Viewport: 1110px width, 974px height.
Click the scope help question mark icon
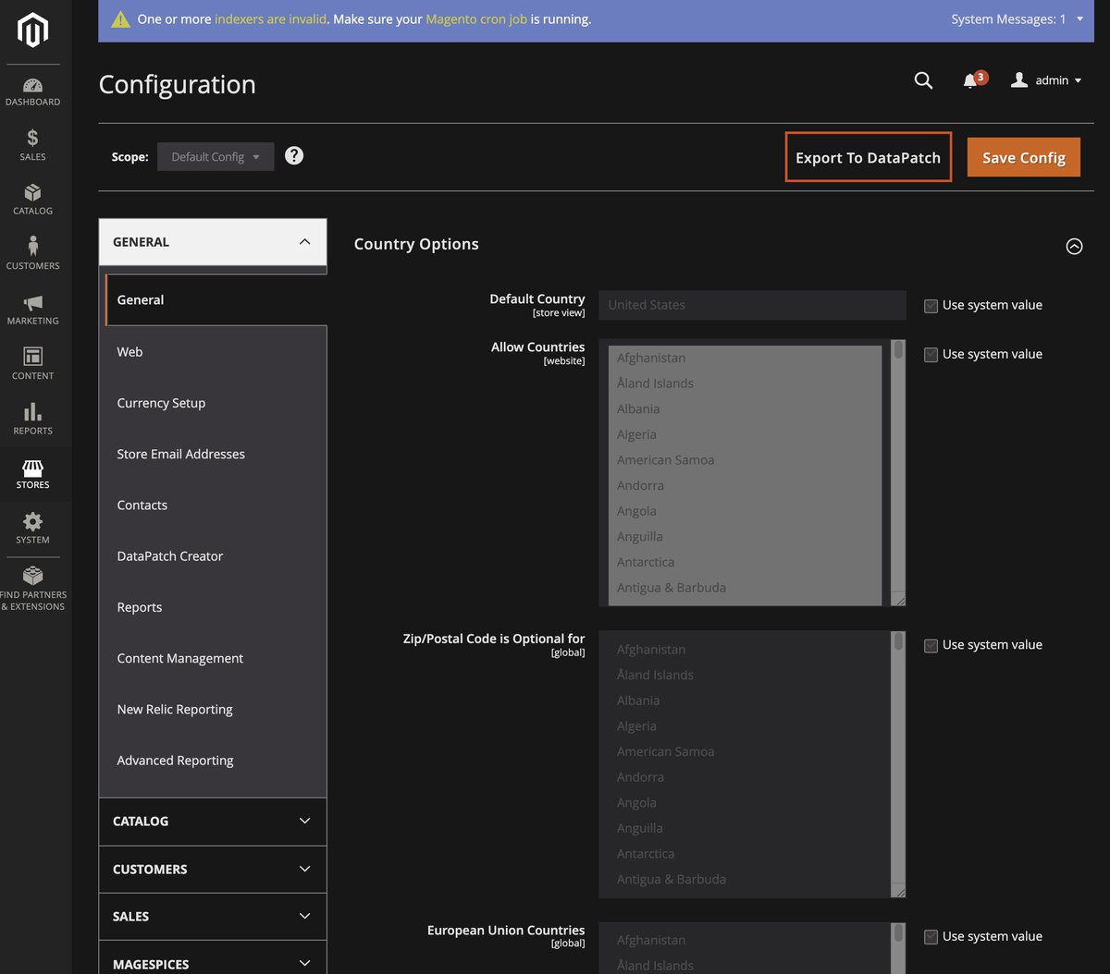294,155
